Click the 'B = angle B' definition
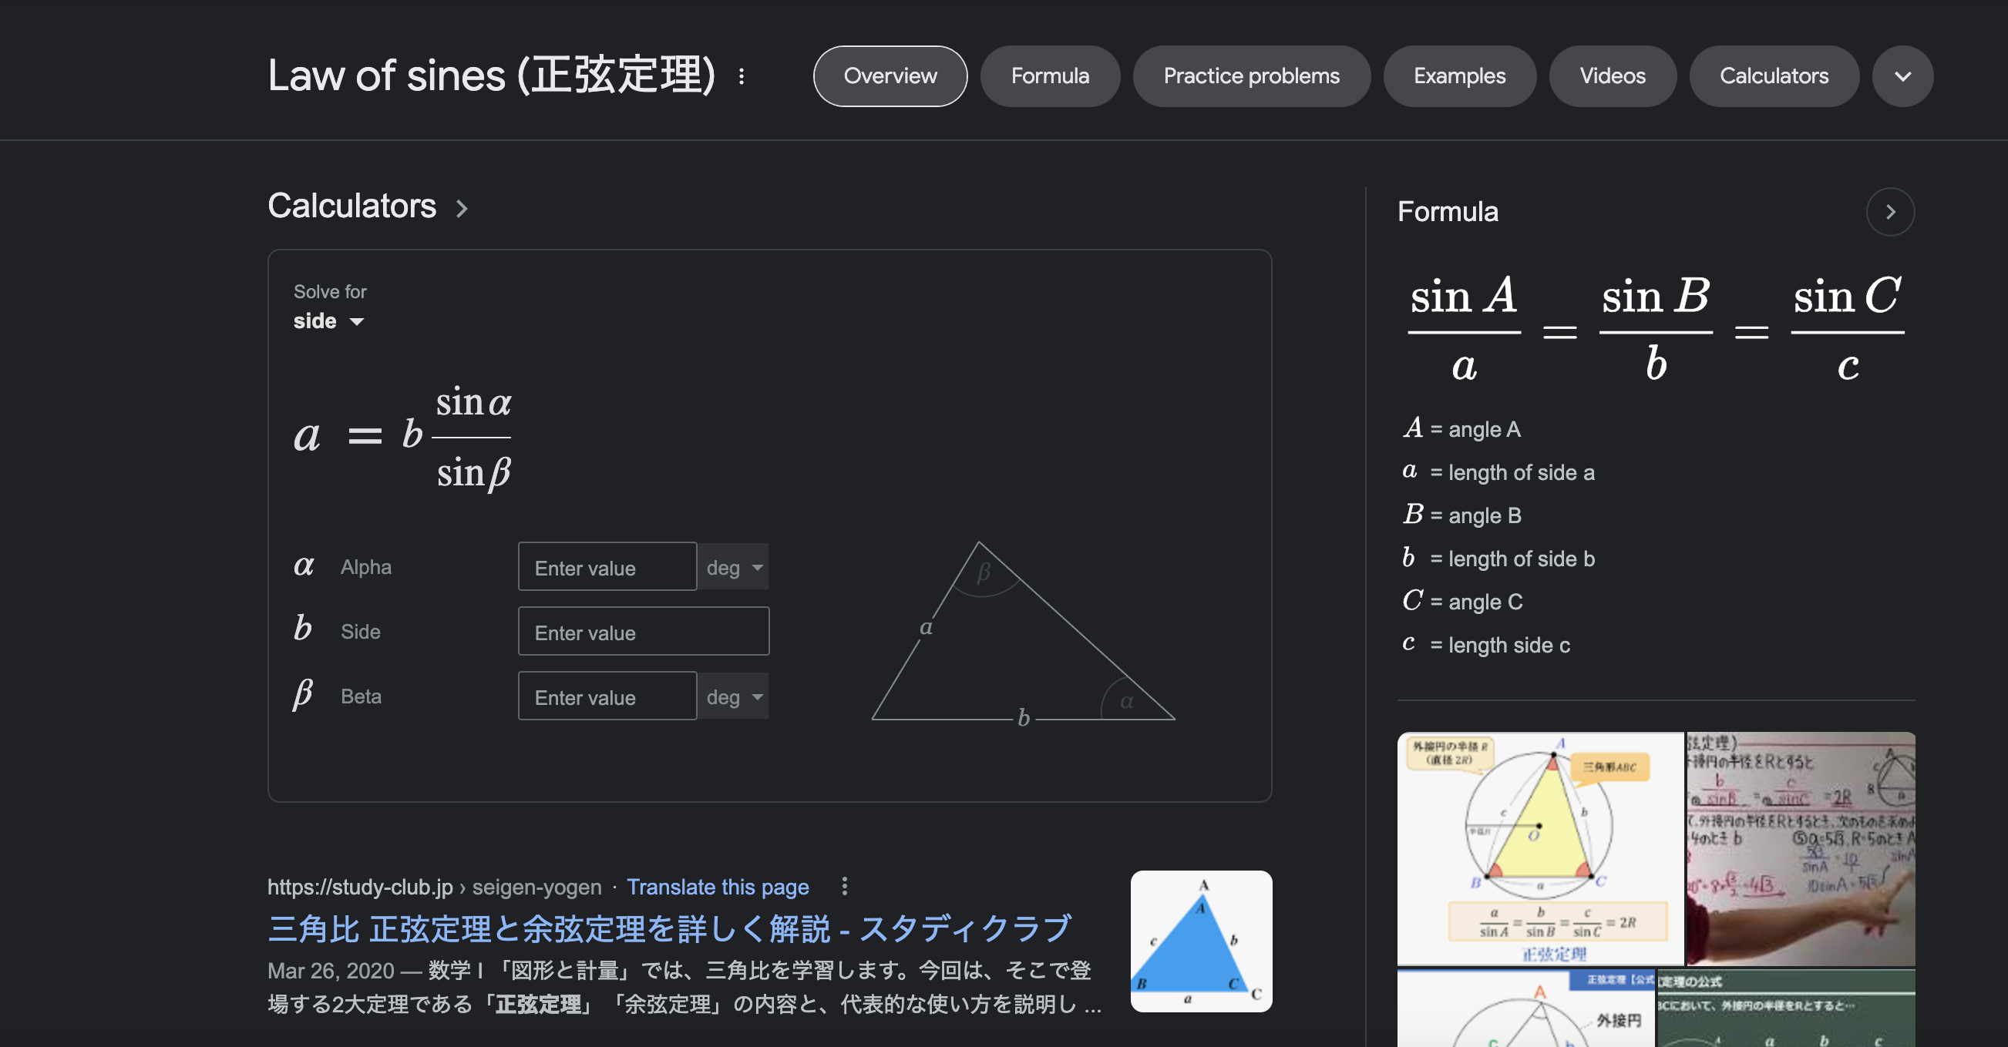 pyautogui.click(x=1461, y=515)
